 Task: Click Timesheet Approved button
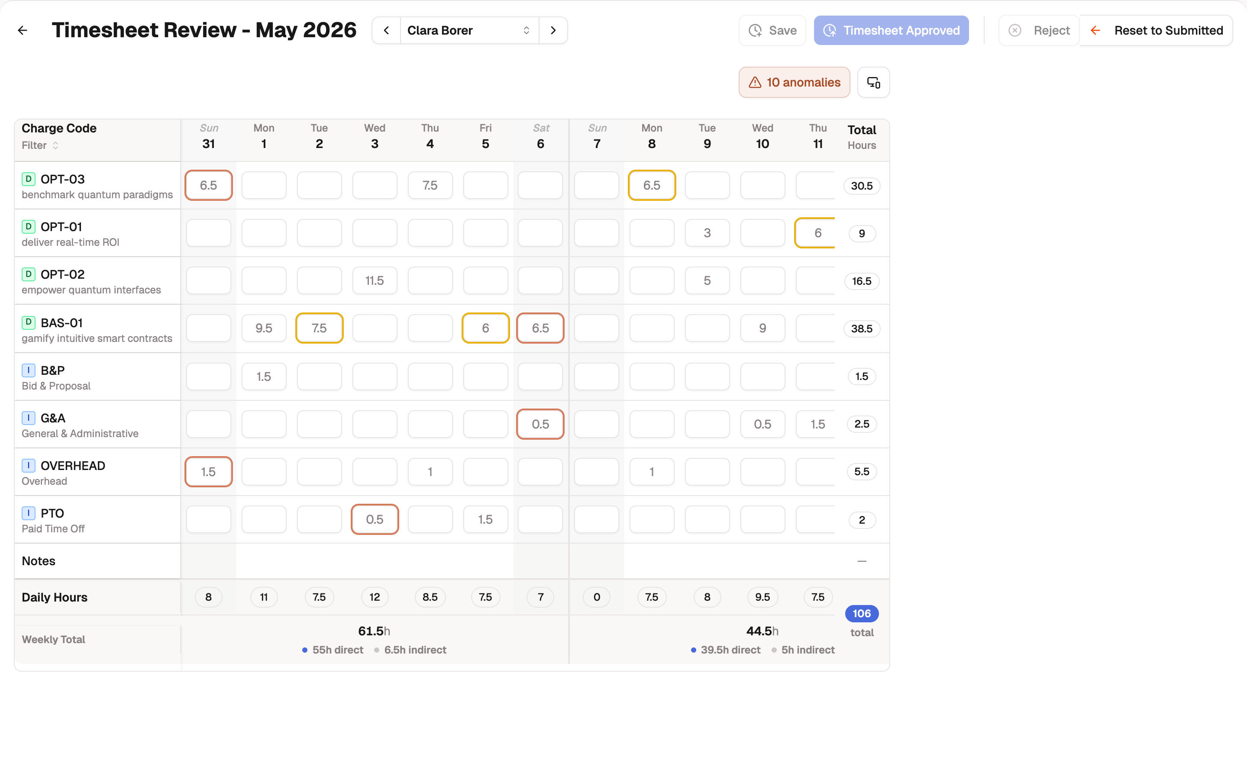pyautogui.click(x=891, y=30)
